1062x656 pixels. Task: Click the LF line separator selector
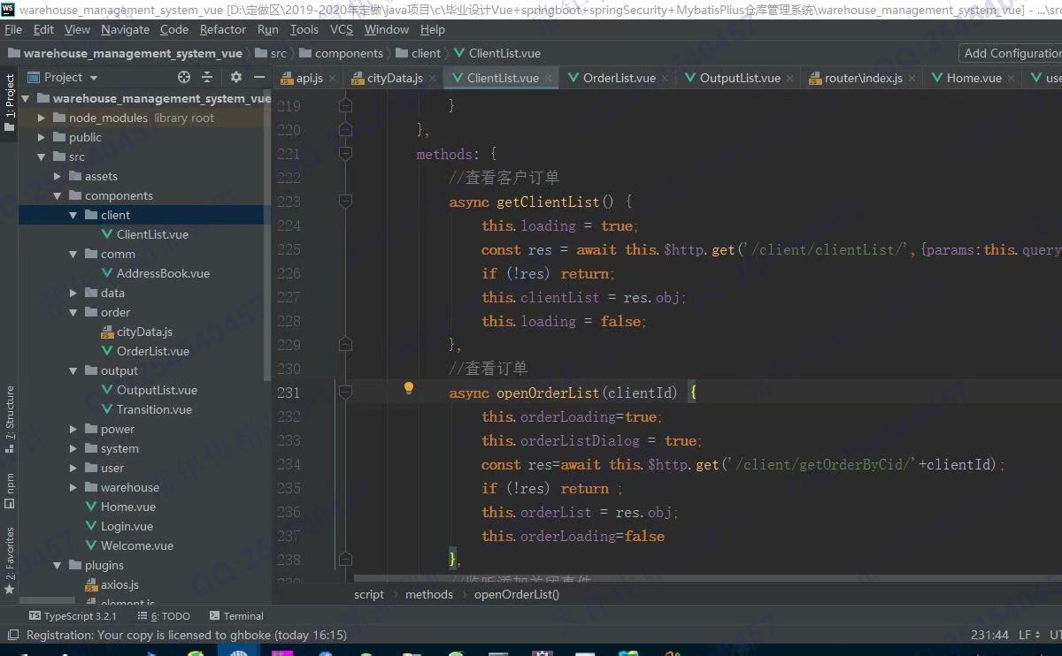pyautogui.click(x=1029, y=635)
